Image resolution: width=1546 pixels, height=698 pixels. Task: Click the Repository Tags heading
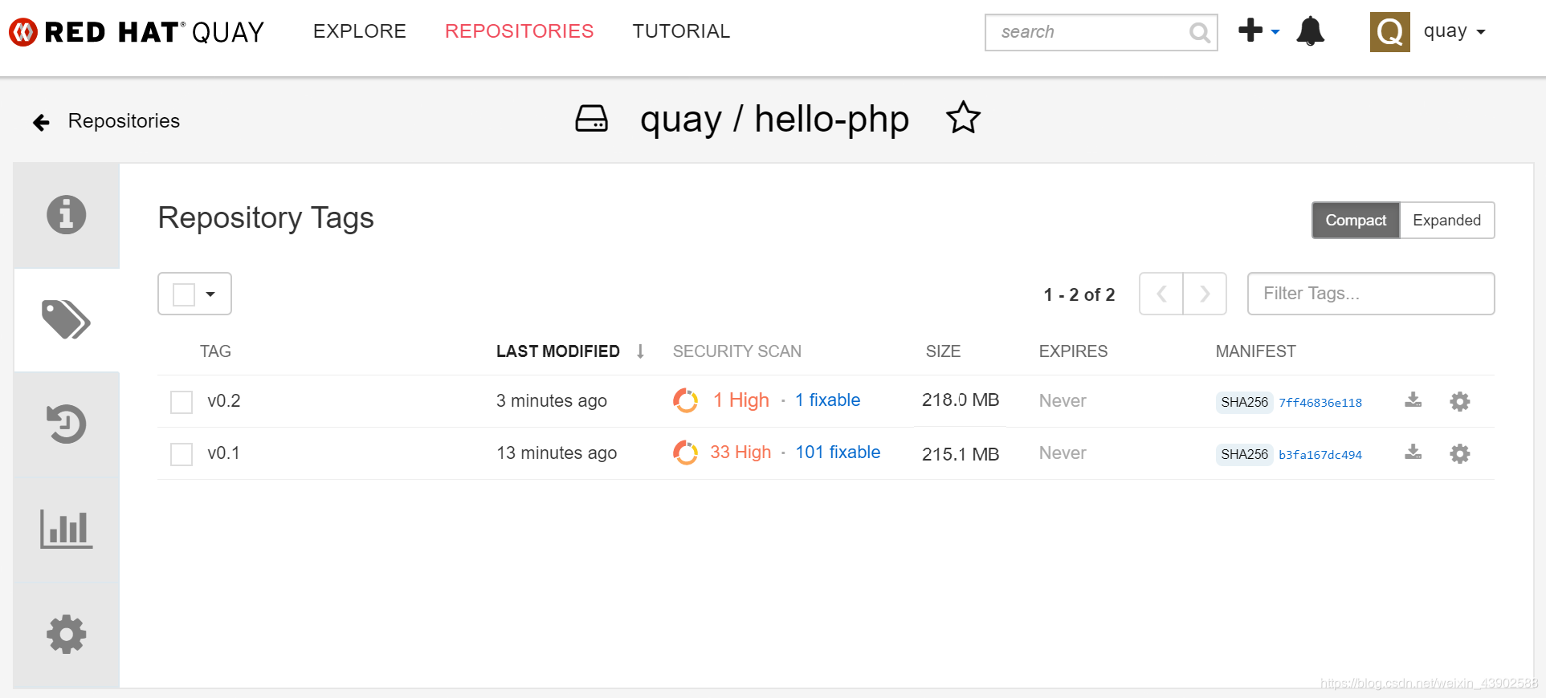[266, 218]
